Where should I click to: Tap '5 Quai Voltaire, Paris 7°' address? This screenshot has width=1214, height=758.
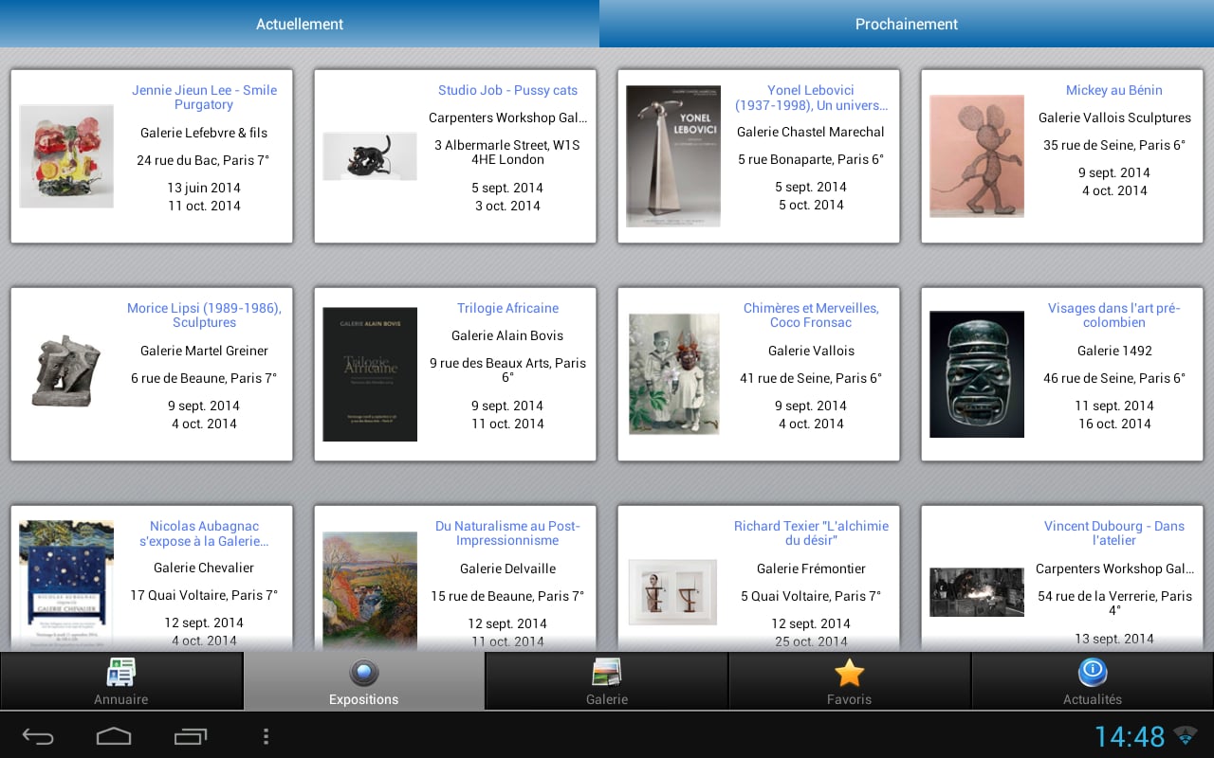(x=811, y=596)
